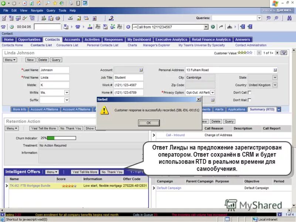The height and width of the screenshot is (222, 296).
Task: Open the More Info view tab
Action: pos(20,109)
